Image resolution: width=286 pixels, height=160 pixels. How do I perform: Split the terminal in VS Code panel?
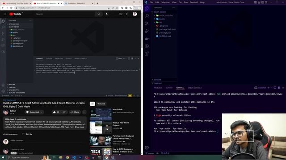tap(275, 88)
